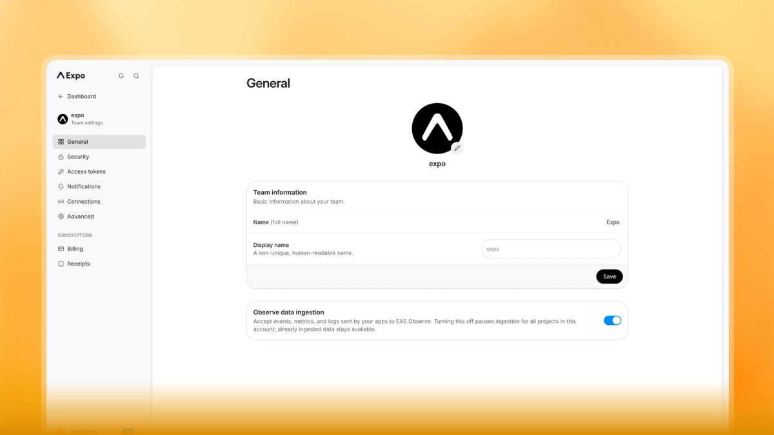Click the Receipts icon
Screen dimensions: 774x435
click(x=61, y=264)
